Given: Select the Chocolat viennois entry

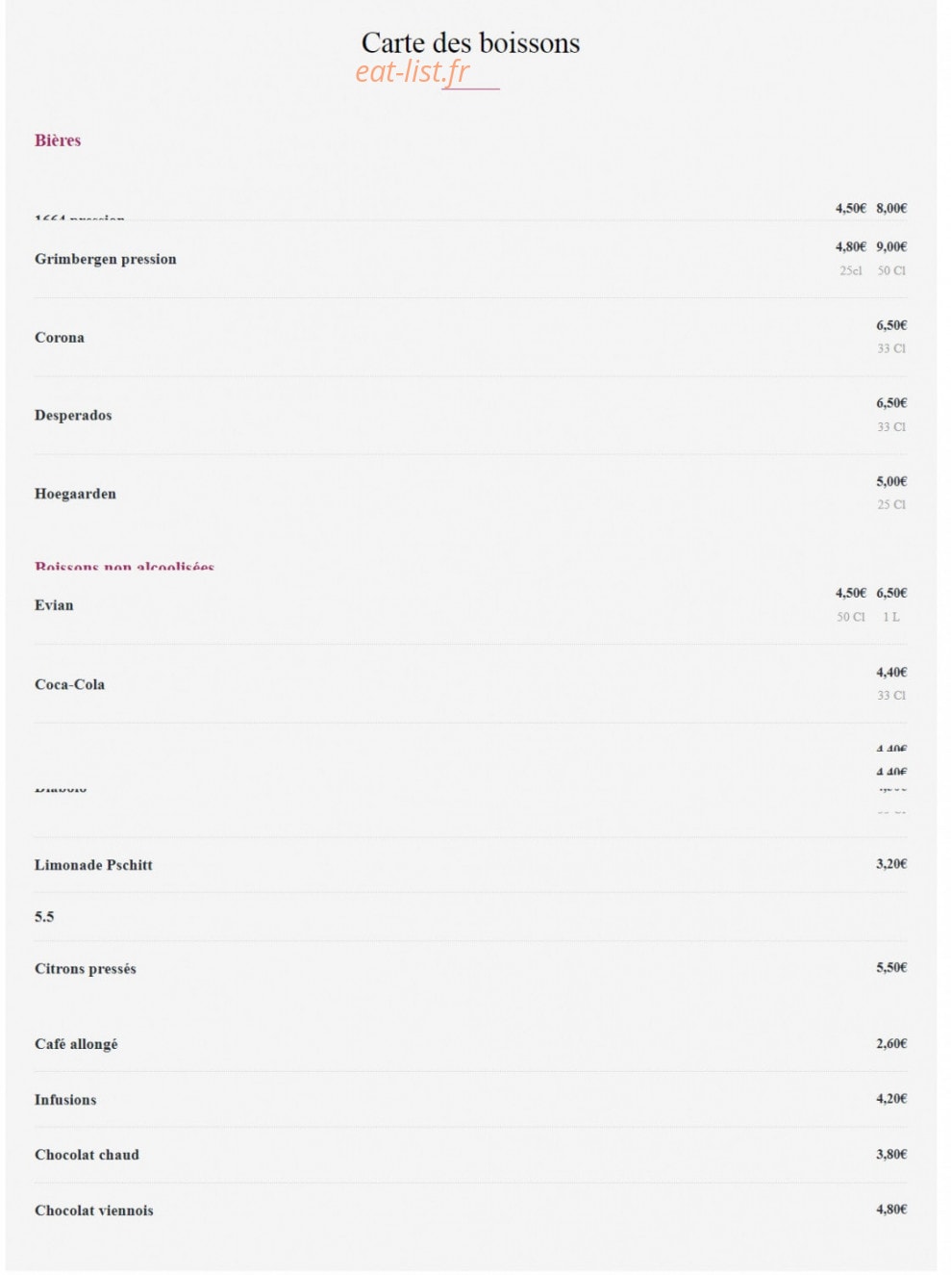Looking at the screenshot, I should 94,1211.
